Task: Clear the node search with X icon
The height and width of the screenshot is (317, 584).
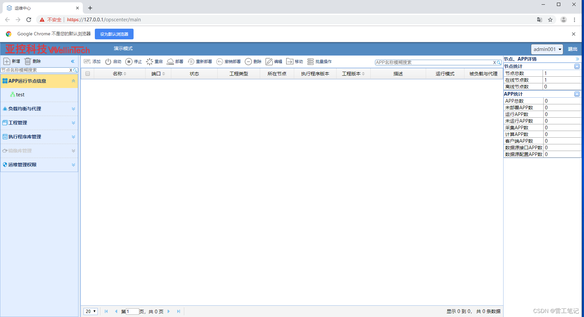Action: coord(71,70)
